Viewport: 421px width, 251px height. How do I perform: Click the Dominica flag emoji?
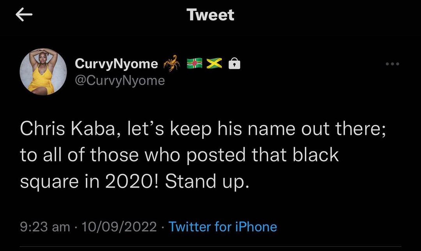click(194, 64)
